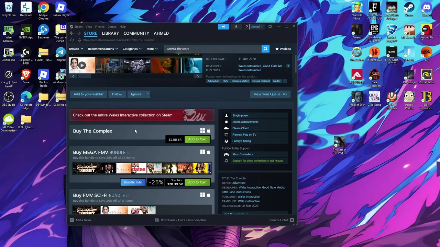Screen dimensions: 440x247
Task: Open the Wales Interactive collection banner
Action: pyautogui.click(x=142, y=115)
